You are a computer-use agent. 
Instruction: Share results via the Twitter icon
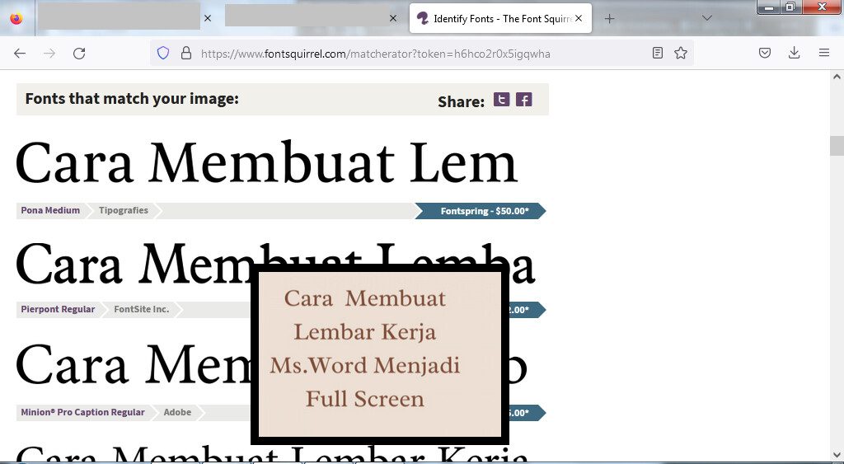[502, 100]
